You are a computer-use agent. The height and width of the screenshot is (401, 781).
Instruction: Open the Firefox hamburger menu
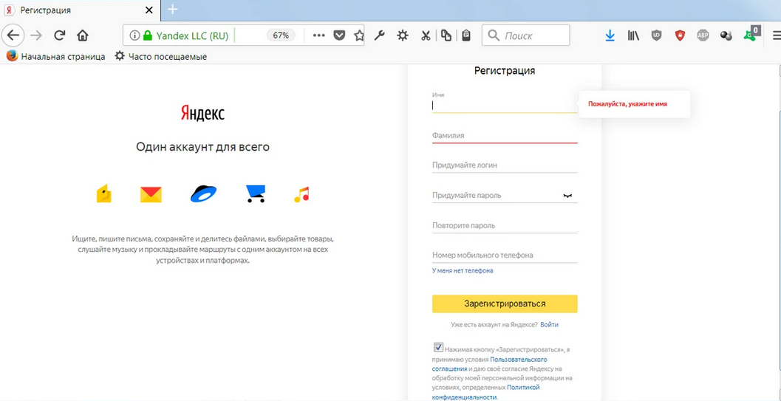(776, 35)
